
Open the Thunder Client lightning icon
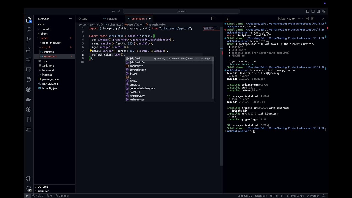29,109
